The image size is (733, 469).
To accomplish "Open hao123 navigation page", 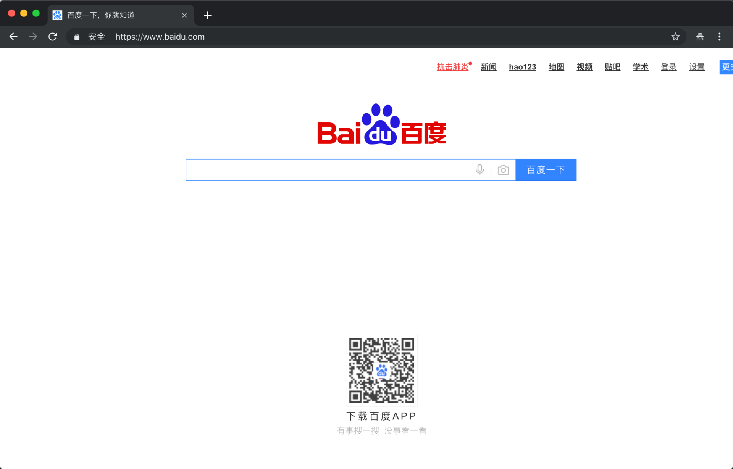I will pyautogui.click(x=522, y=67).
